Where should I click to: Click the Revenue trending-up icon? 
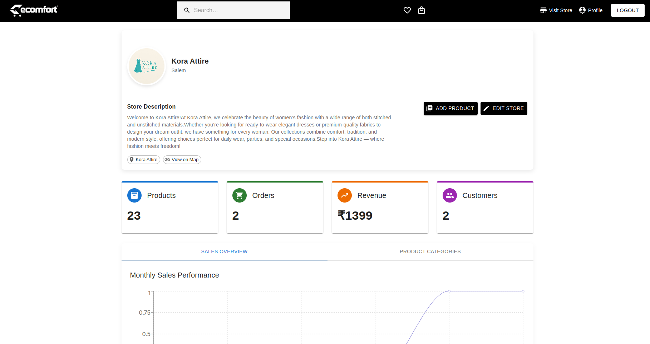[345, 195]
